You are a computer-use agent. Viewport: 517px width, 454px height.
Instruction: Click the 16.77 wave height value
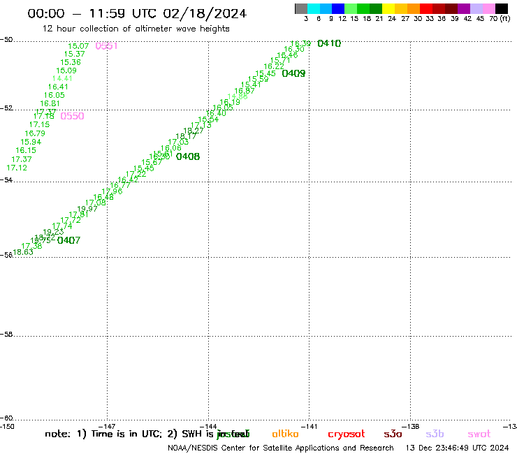coord(120,185)
